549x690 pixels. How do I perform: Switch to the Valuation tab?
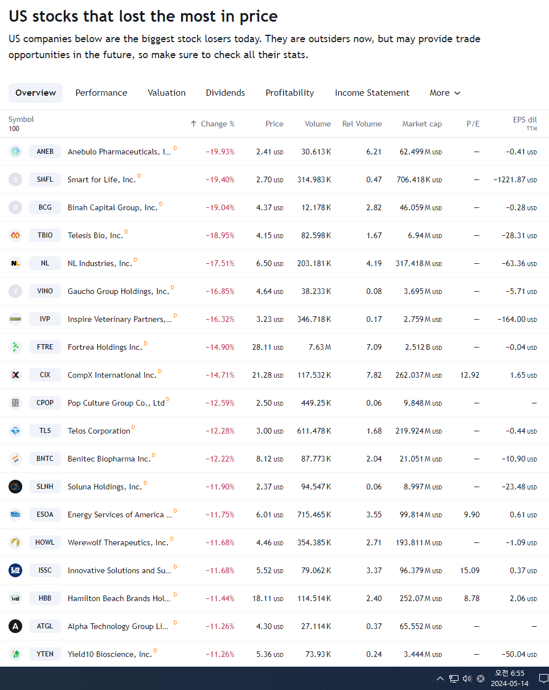[x=166, y=93]
